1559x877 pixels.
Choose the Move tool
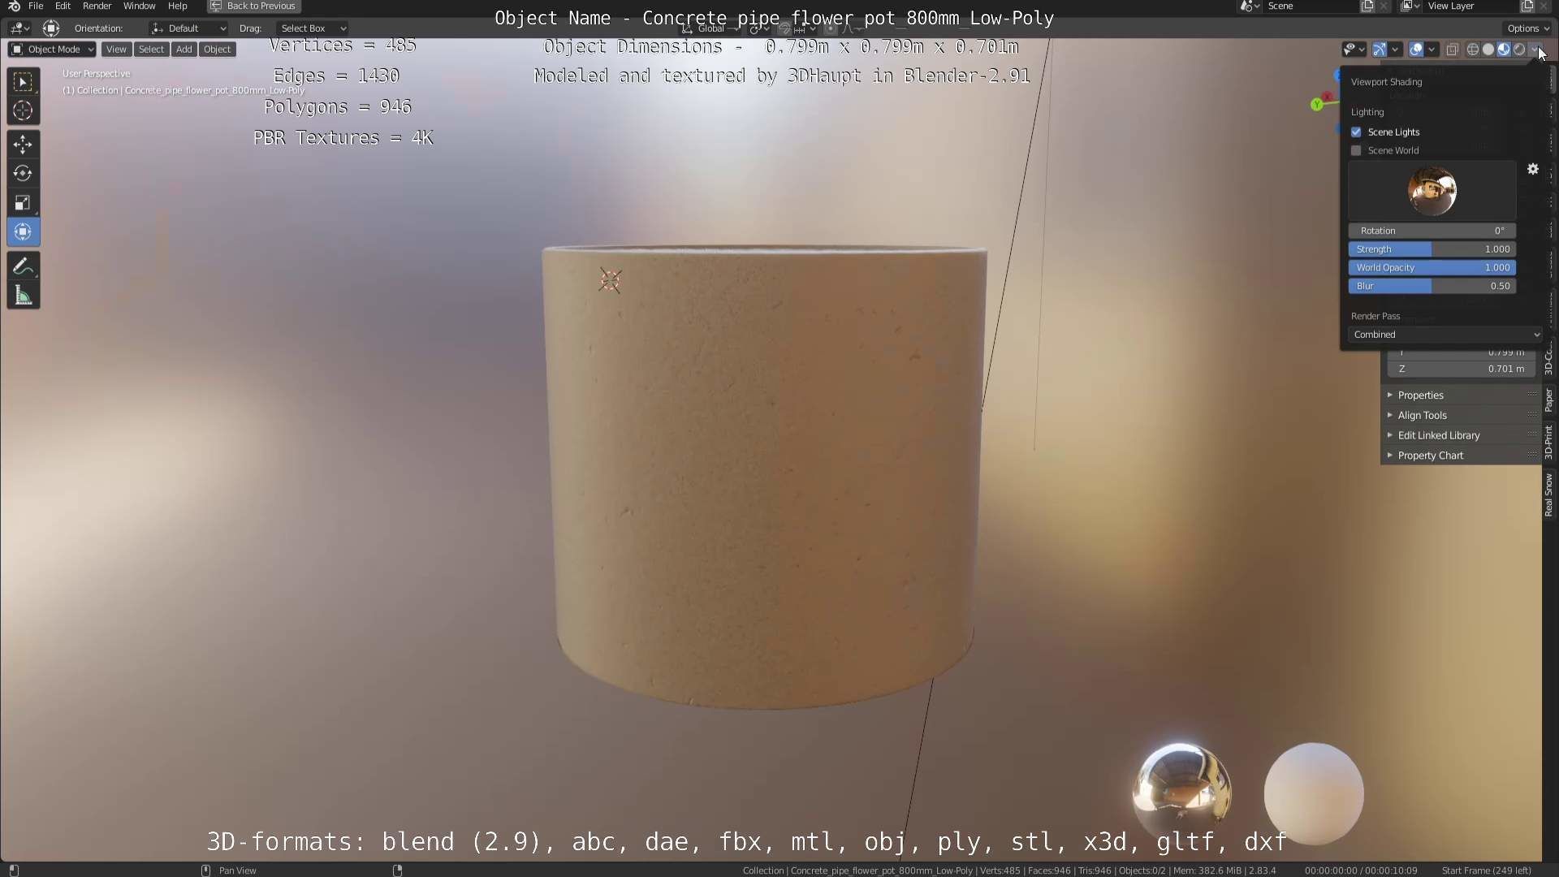23,144
